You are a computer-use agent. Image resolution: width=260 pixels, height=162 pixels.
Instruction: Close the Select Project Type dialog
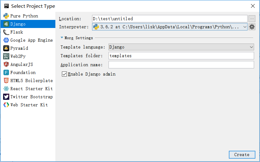pyautogui.click(x=253, y=6)
